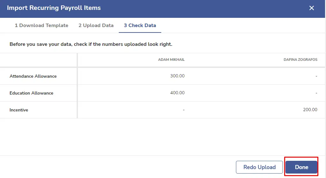The image size is (326, 178).
Task: Click Dafina Zografos's empty Attendance Allowance cell
Action: coord(316,76)
